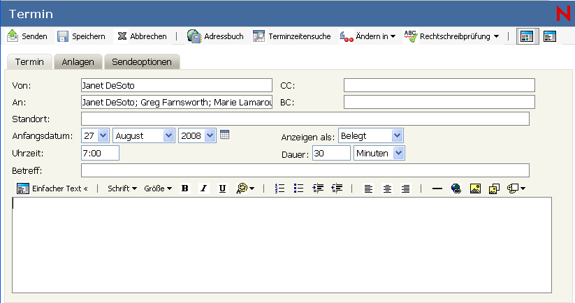575x303 pixels.
Task: Increase paragraph indent
Action: [x=318, y=189]
